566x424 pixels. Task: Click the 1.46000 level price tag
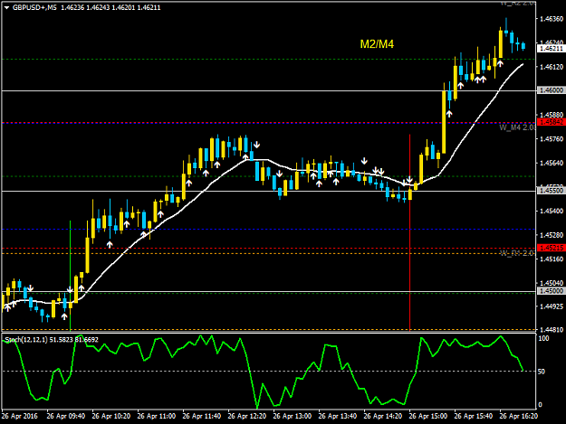point(552,90)
